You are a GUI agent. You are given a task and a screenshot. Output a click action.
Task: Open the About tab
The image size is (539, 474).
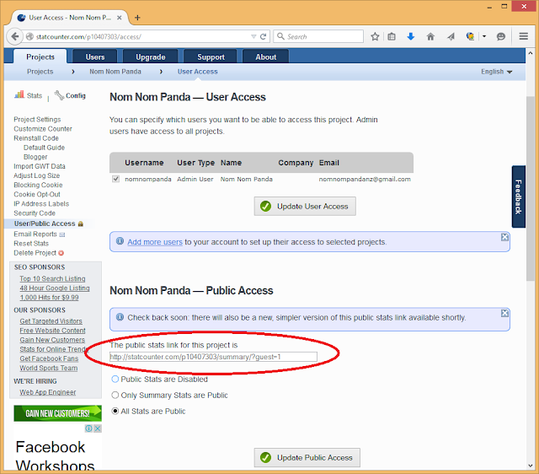[265, 57]
